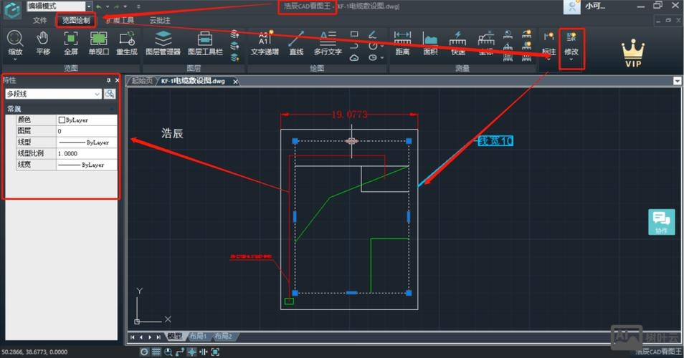The image size is (684, 358).
Task: Toggle grid display in status bar
Action: tap(156, 352)
